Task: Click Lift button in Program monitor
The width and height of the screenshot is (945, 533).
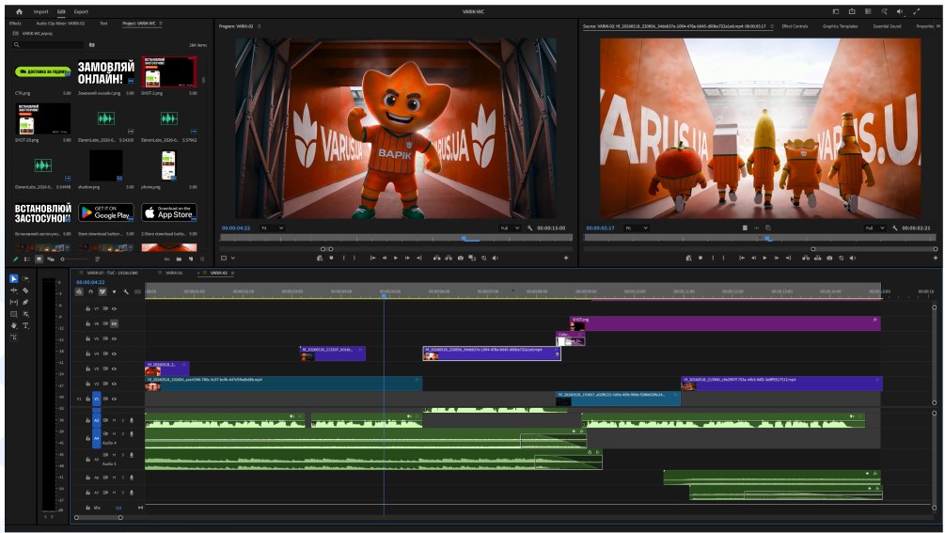Action: pyautogui.click(x=436, y=258)
